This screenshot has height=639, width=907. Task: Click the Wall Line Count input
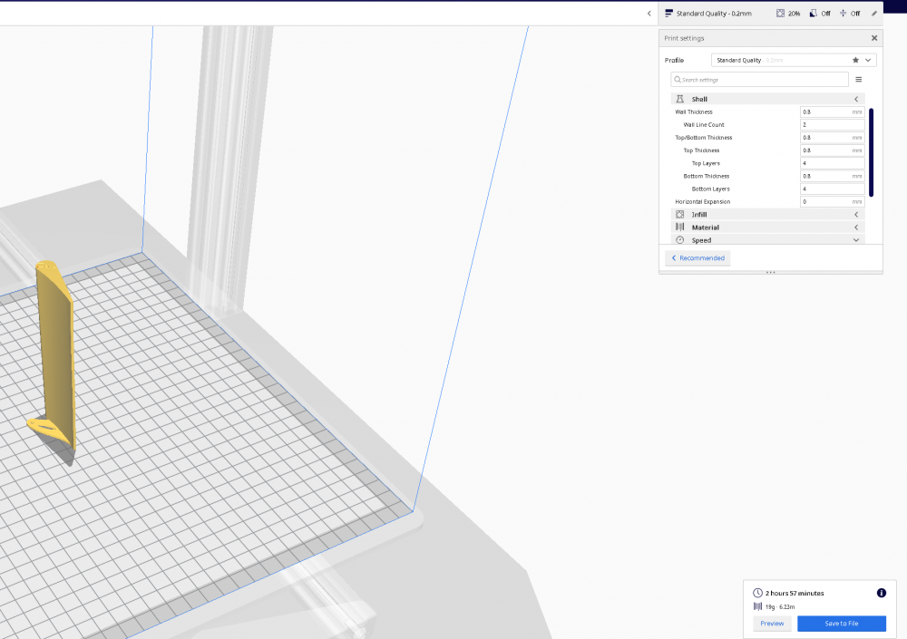(x=832, y=125)
